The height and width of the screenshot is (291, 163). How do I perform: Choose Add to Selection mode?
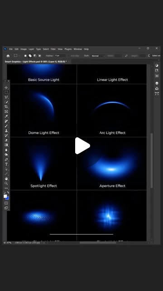30,55
